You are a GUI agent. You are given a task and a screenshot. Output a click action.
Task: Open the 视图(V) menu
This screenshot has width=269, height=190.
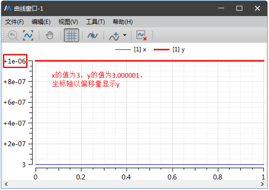click(x=68, y=22)
